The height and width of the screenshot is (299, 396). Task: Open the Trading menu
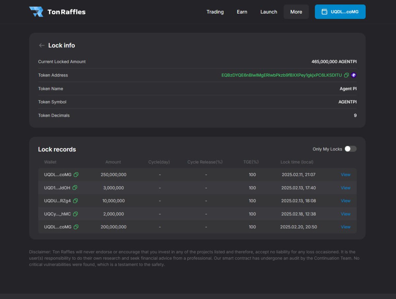215,12
